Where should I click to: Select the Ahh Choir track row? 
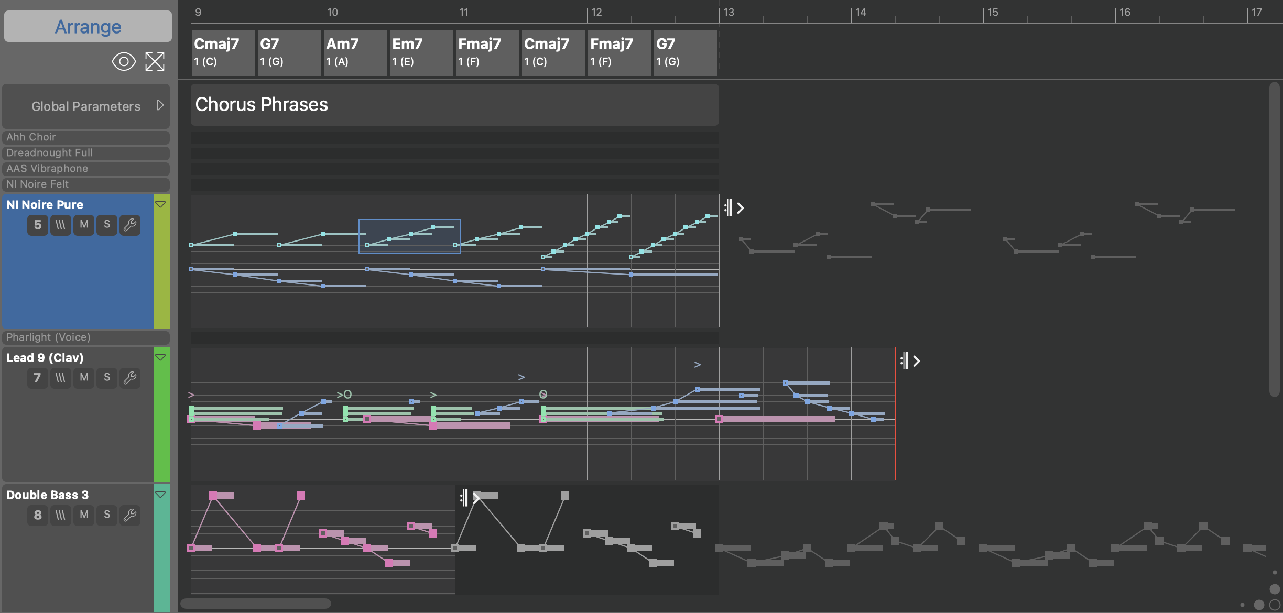[x=86, y=137]
